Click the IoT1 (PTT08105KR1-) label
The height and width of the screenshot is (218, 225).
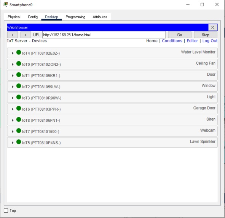(41, 76)
